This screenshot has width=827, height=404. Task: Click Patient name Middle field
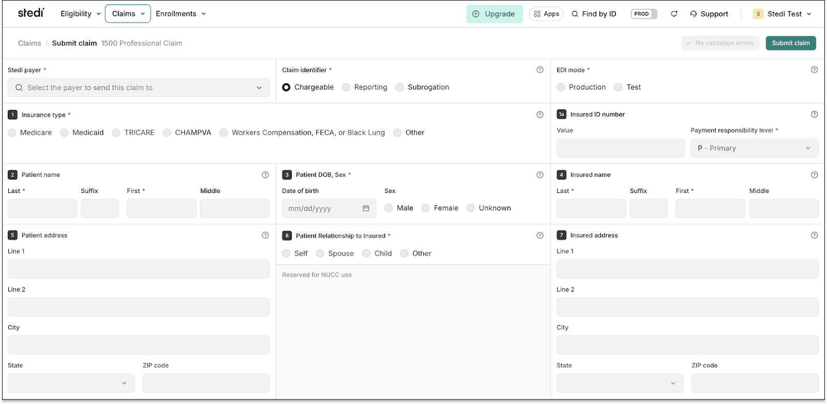[x=235, y=208]
